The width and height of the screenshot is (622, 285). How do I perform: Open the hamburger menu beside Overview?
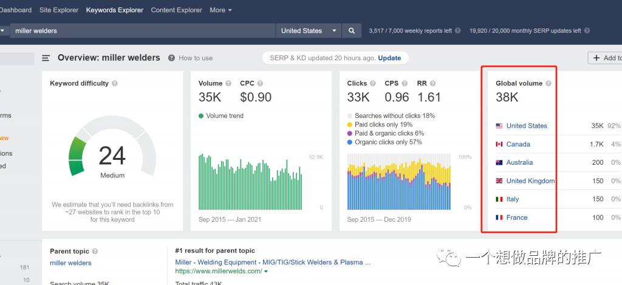(46, 58)
